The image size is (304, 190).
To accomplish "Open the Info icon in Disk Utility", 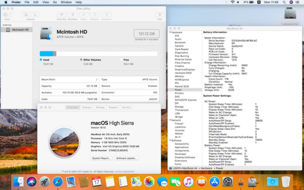I will click(160, 14).
